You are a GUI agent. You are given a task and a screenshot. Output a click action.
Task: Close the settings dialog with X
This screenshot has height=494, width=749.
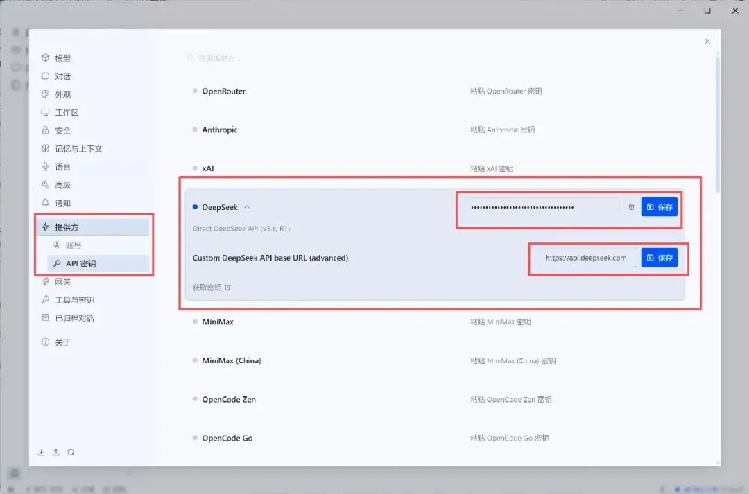pos(707,42)
